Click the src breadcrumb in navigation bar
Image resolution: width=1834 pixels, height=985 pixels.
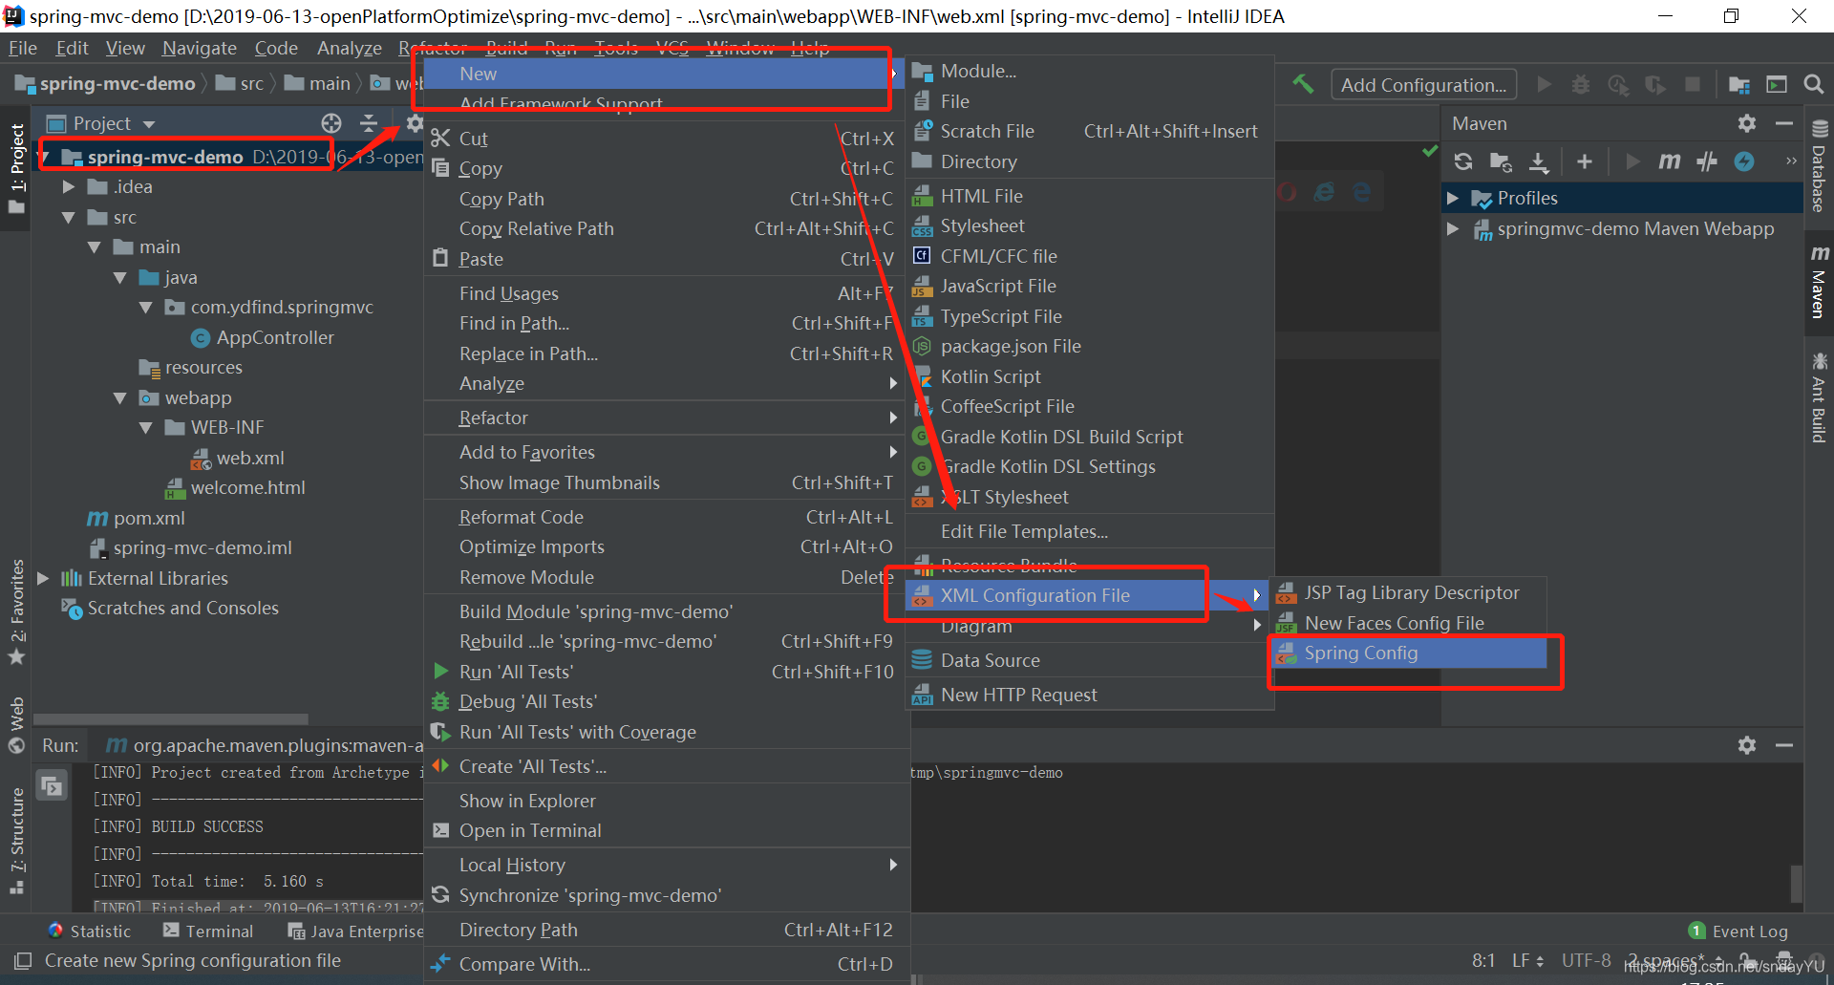point(240,84)
